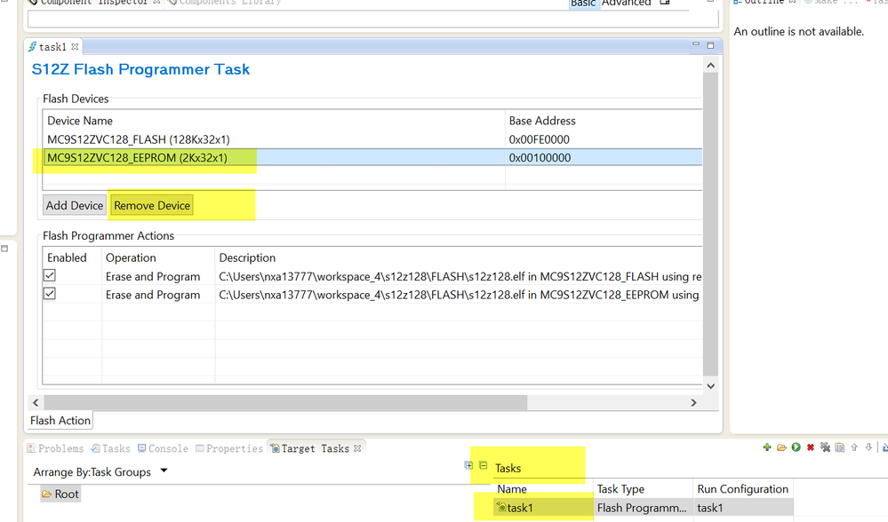This screenshot has width=888, height=522.
Task: Click the Name column header in Tasks
Action: click(x=512, y=488)
